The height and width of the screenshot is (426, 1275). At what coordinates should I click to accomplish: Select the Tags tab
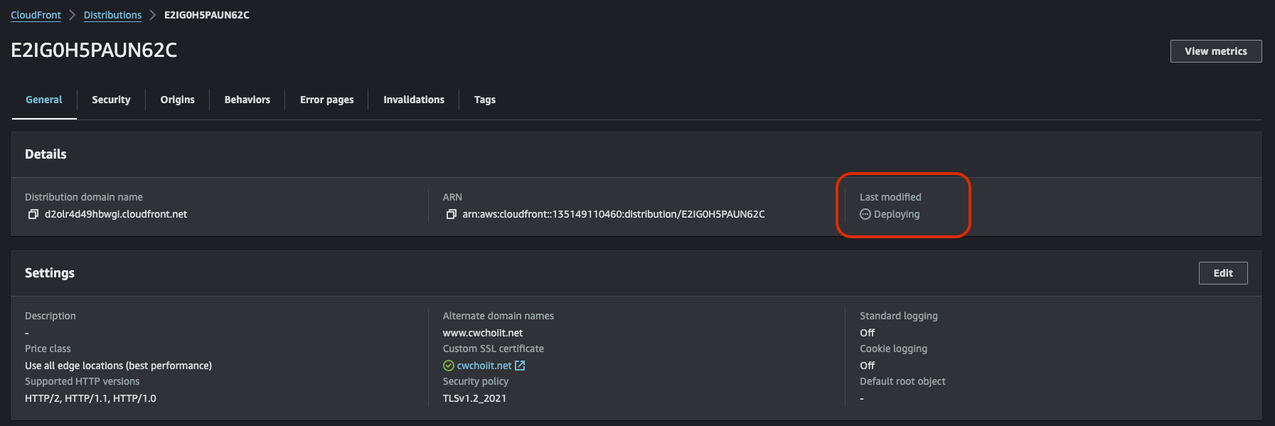coord(485,100)
